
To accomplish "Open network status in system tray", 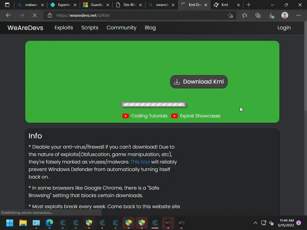I will (x=264, y=223).
